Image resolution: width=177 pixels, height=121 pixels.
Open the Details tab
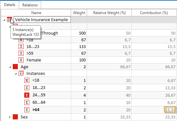(10, 5)
